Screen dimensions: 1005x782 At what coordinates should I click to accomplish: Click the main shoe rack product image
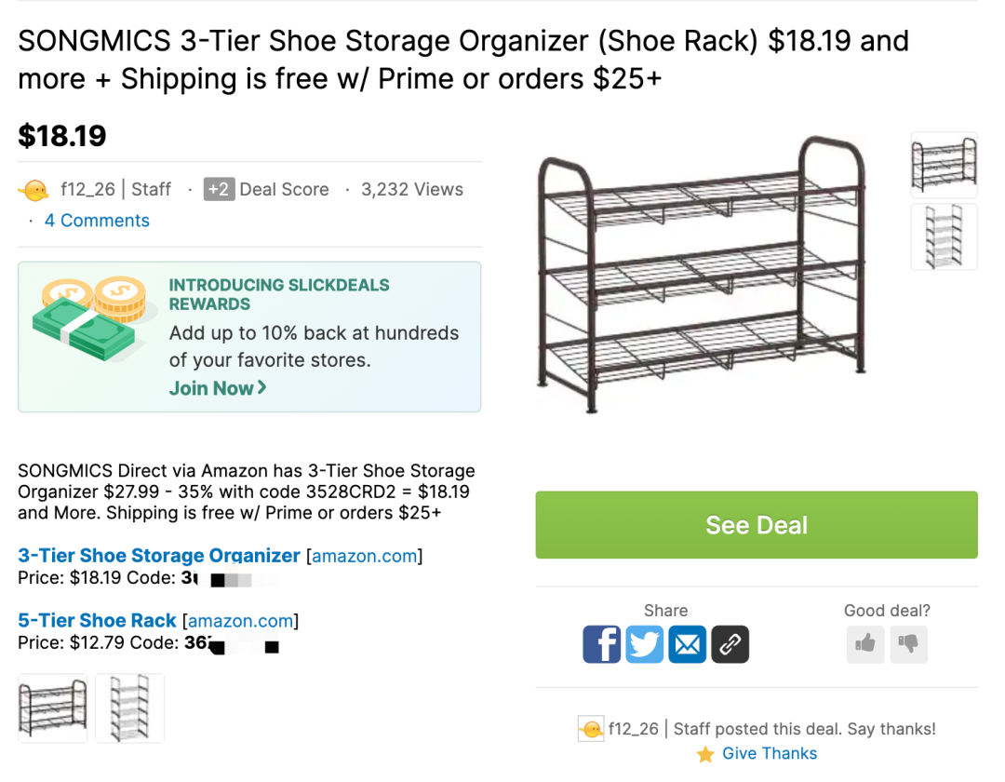(701, 275)
